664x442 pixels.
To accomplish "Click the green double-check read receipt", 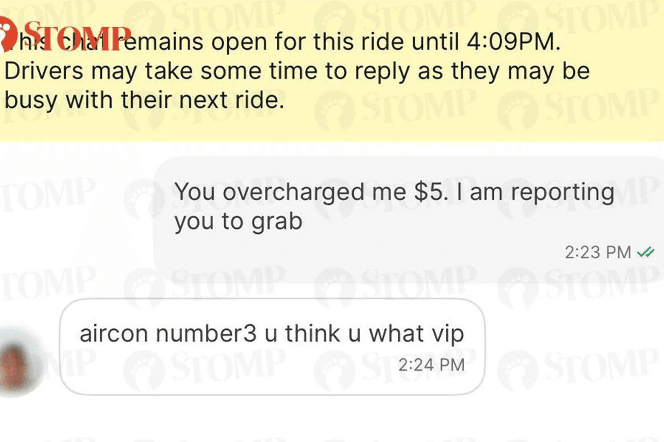I will pyautogui.click(x=645, y=252).
